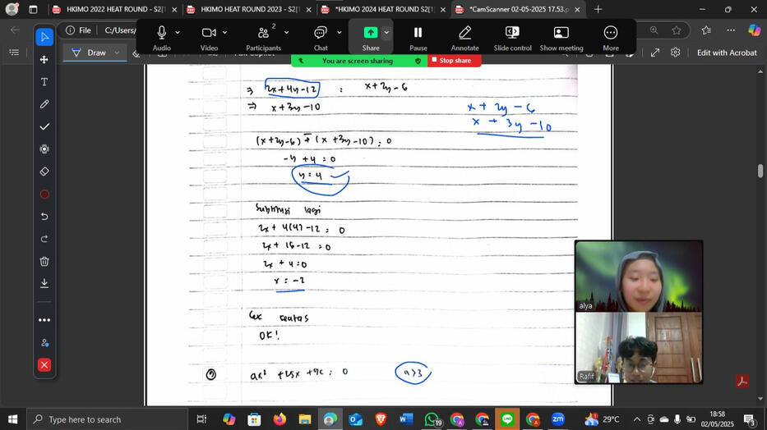Screen dimensions: 767x430
Task: Close the annotation toolbar with red X
Action: [x=44, y=364]
